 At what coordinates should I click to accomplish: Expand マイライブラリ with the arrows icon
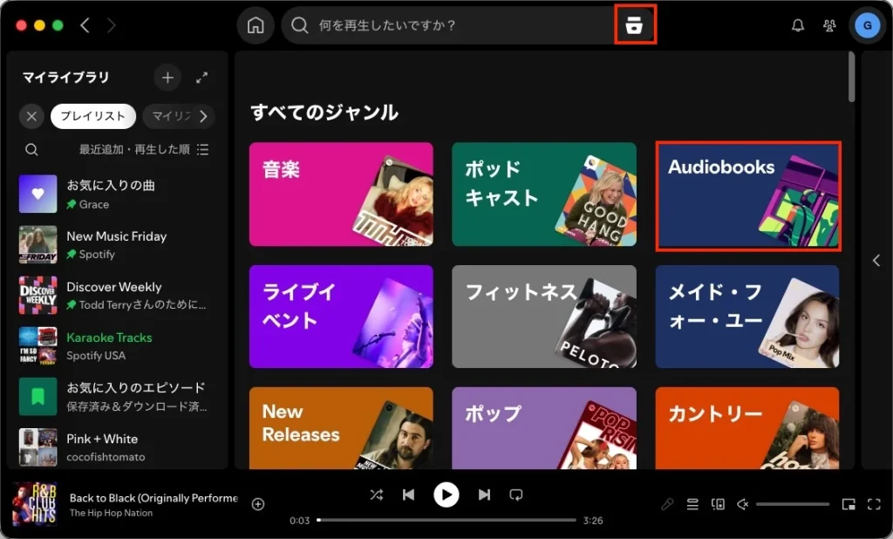(201, 78)
